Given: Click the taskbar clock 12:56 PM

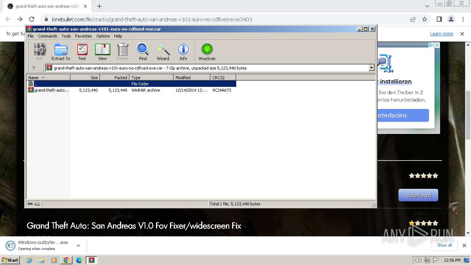Looking at the screenshot, I should click(452, 260).
